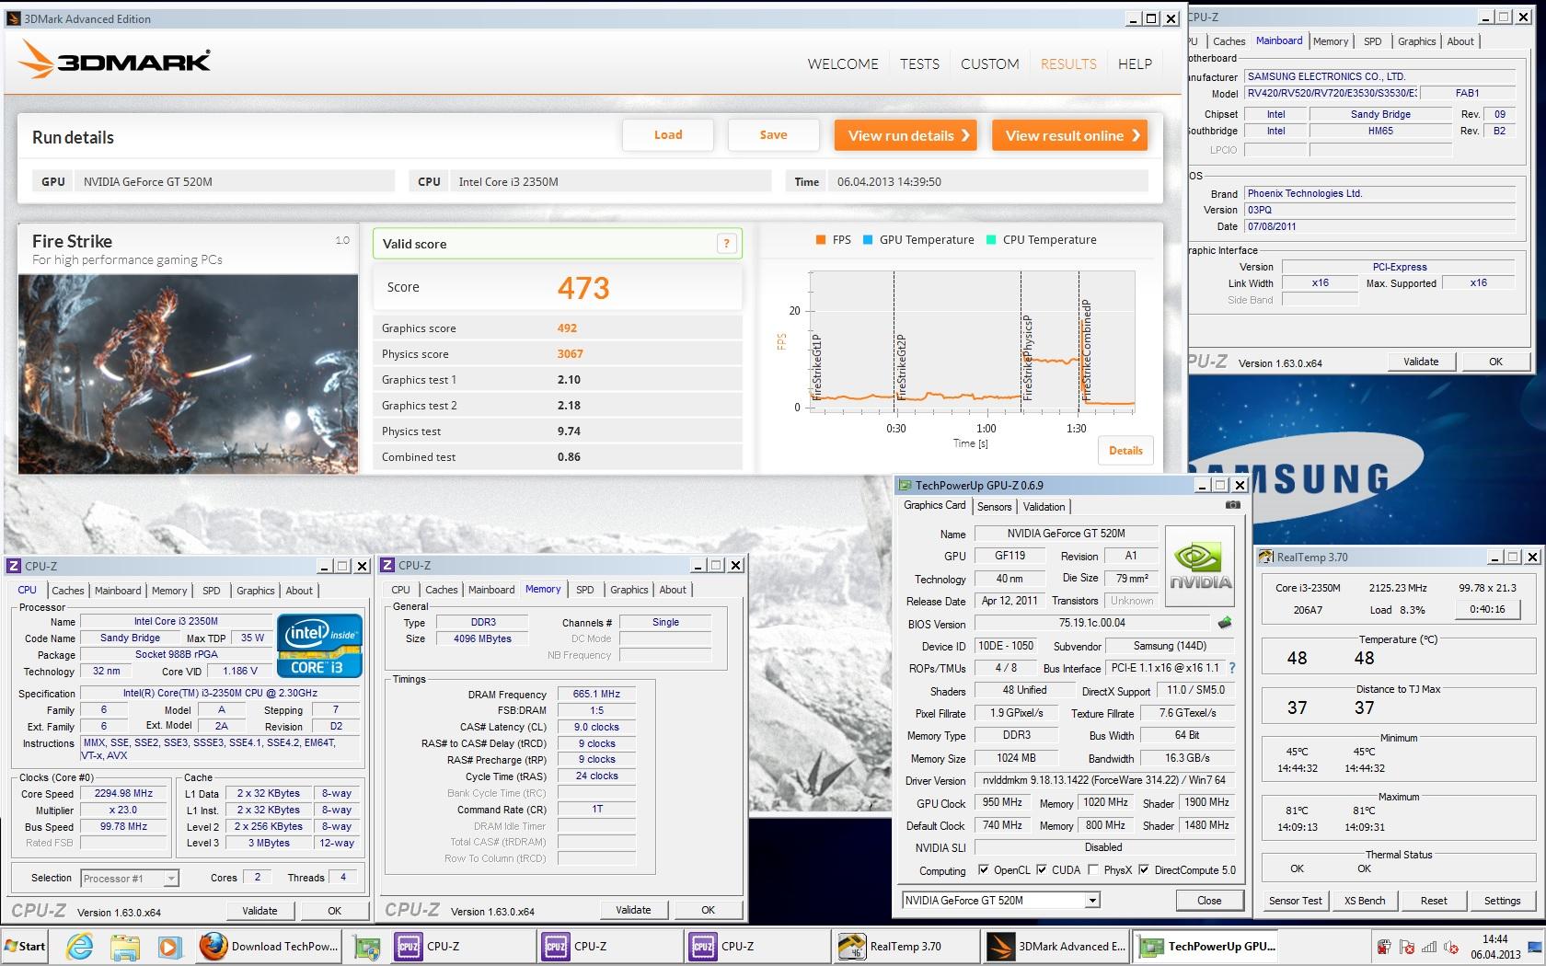Open chart Details button

pyautogui.click(x=1125, y=451)
